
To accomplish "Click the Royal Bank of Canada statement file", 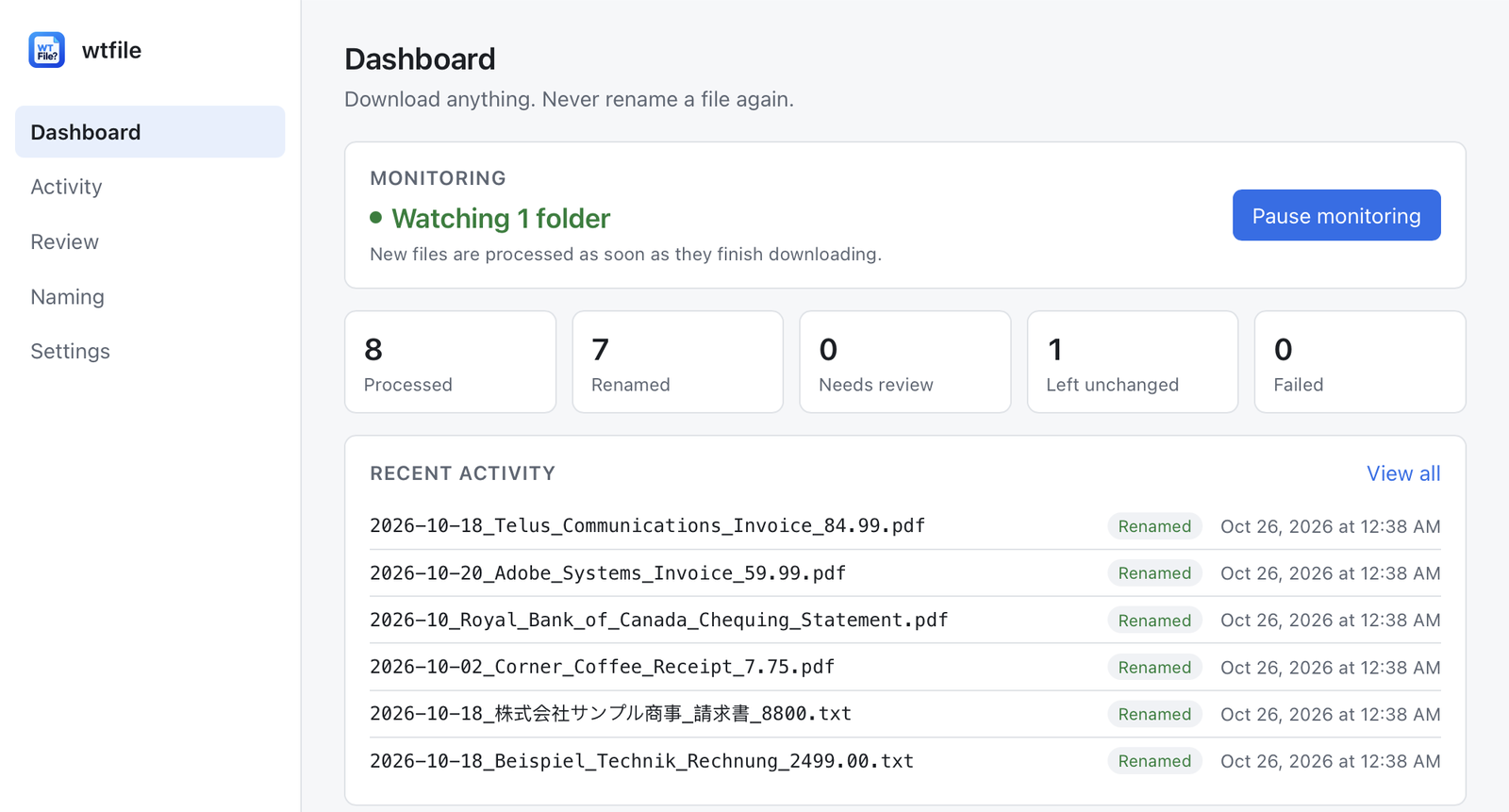I will click(658, 620).
